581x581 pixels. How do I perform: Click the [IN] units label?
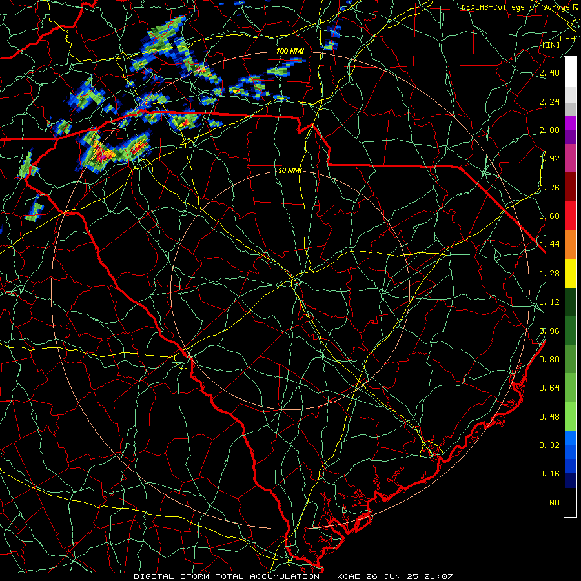(x=551, y=45)
